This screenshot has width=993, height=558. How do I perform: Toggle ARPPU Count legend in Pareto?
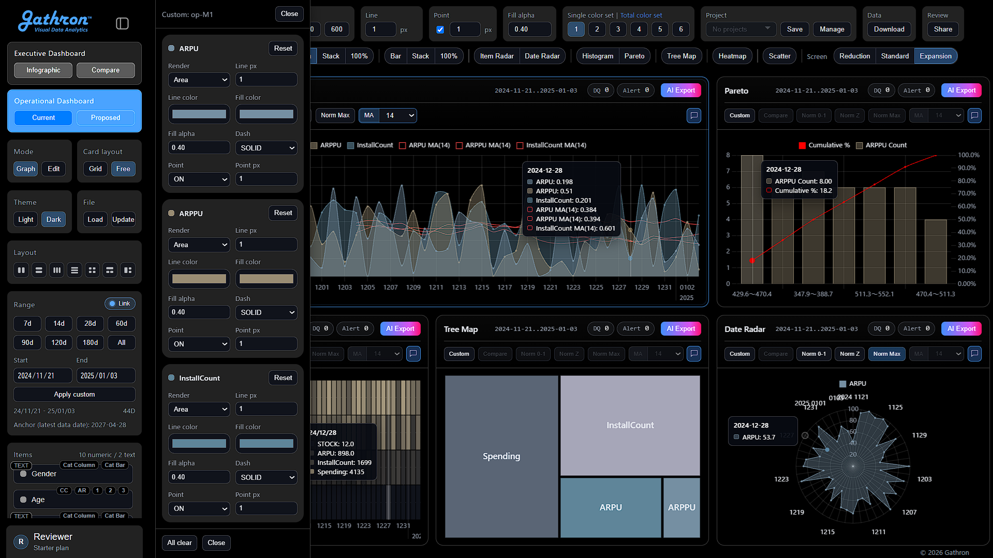(x=881, y=145)
